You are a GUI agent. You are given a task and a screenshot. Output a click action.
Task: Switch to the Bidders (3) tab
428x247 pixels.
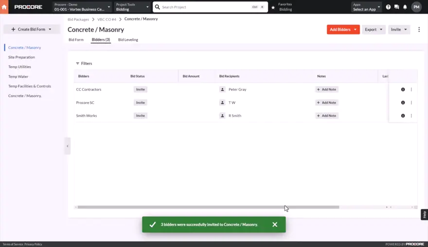[x=101, y=39]
